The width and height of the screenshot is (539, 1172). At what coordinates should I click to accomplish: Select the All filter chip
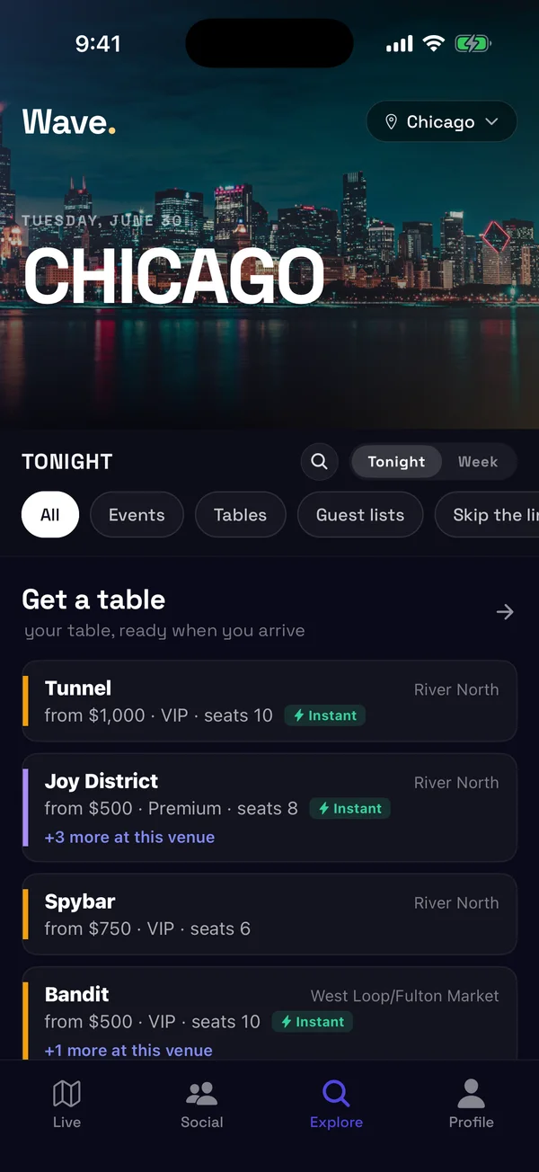click(x=50, y=515)
